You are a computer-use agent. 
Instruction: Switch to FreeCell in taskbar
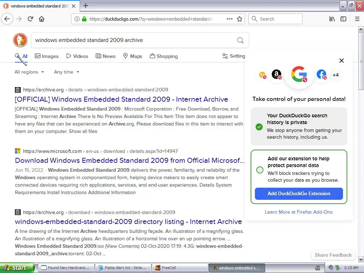[x=180, y=268]
